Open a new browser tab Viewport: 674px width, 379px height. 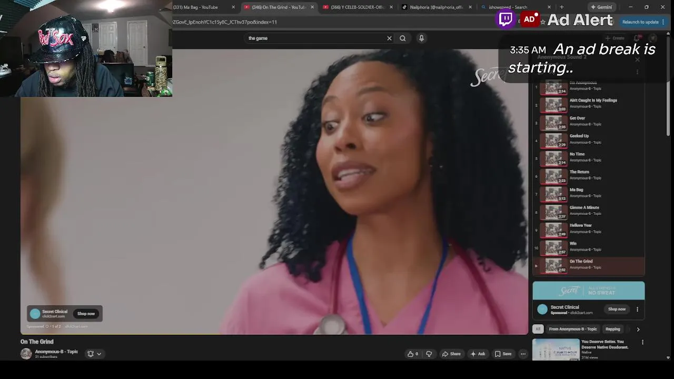pyautogui.click(x=562, y=7)
